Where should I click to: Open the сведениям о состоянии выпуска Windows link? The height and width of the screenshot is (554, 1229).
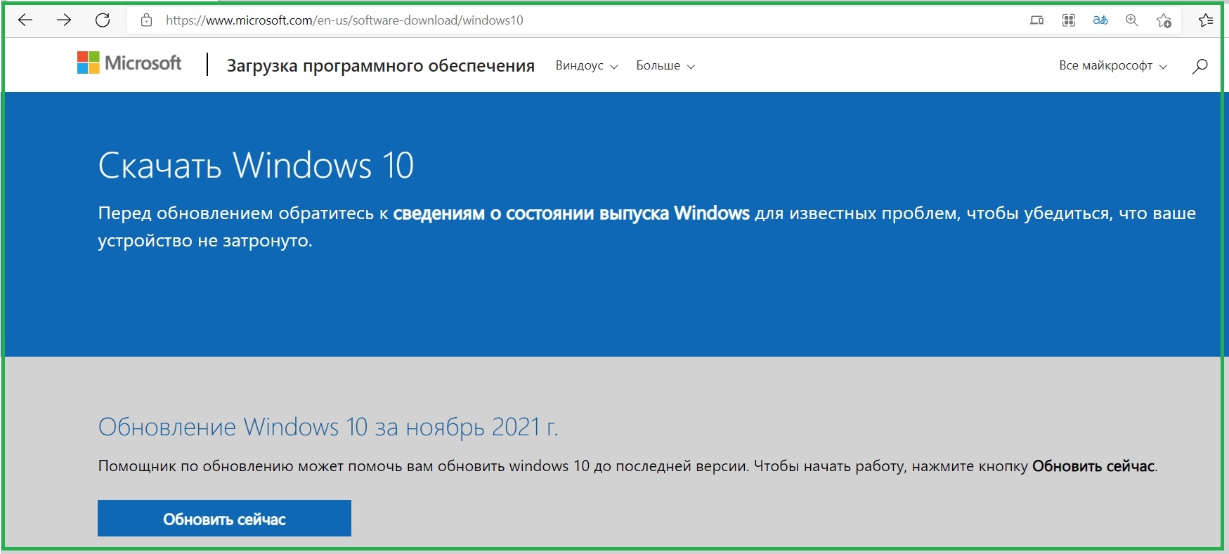coord(571,213)
